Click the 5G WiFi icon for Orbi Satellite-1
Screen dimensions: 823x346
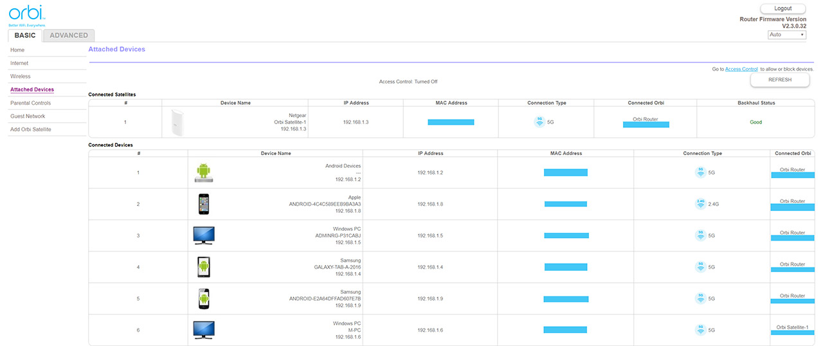click(539, 122)
